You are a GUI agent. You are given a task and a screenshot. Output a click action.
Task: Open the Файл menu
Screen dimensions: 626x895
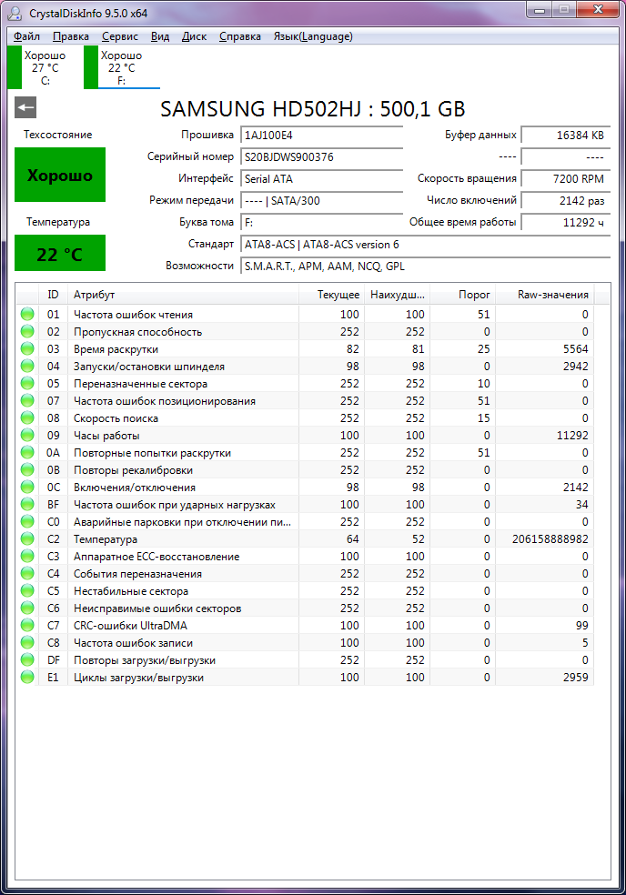(x=27, y=36)
